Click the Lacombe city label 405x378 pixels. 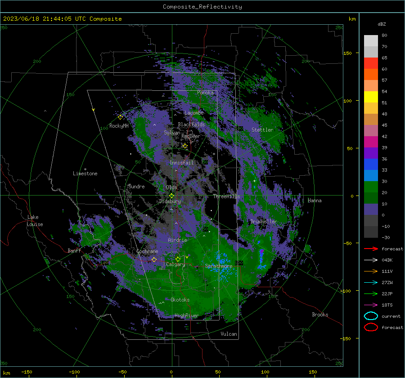194,113
